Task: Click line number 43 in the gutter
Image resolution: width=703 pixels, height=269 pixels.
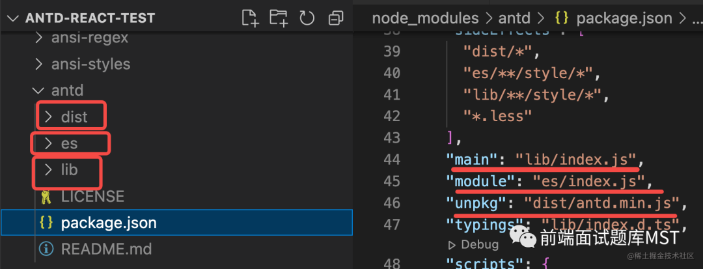Action: 392,137
